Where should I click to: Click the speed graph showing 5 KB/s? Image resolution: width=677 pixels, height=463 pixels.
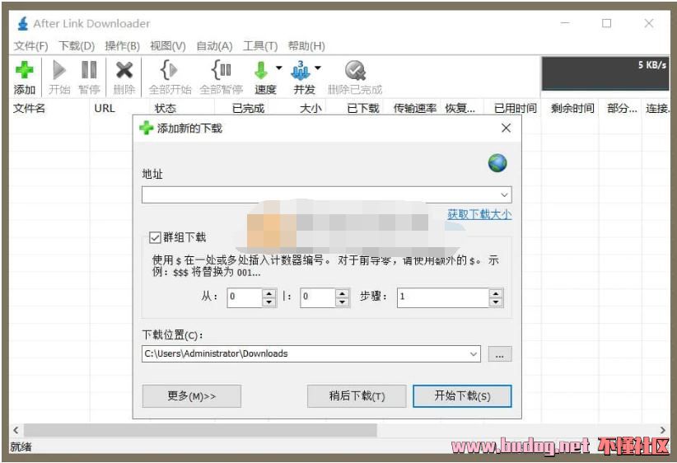point(605,73)
